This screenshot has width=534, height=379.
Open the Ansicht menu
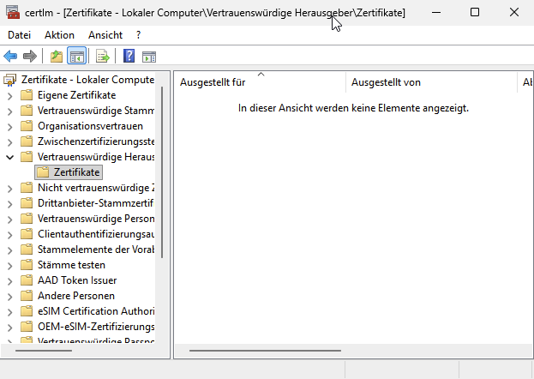tap(105, 34)
